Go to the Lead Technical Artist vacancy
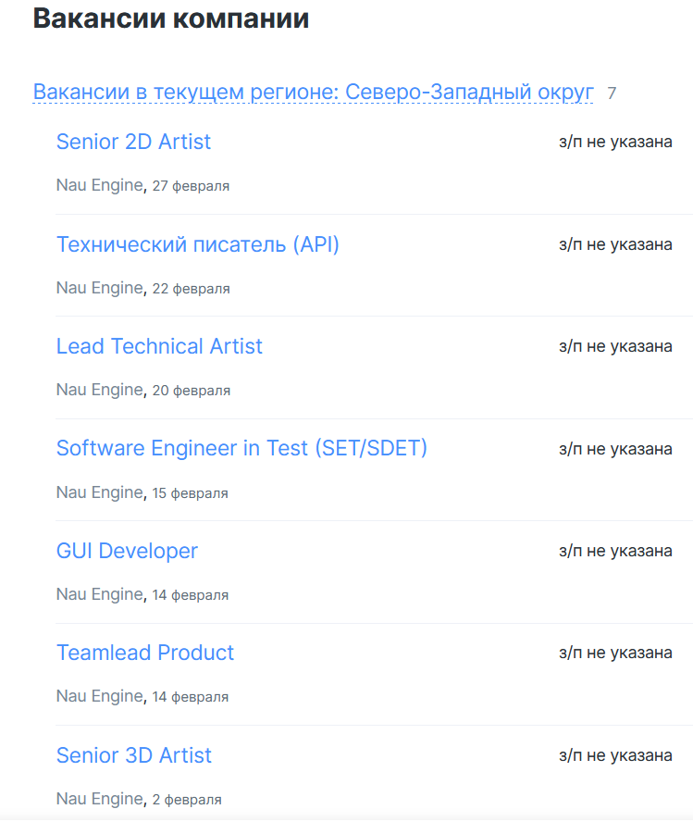Viewport: 693px width, 834px height. pos(159,346)
